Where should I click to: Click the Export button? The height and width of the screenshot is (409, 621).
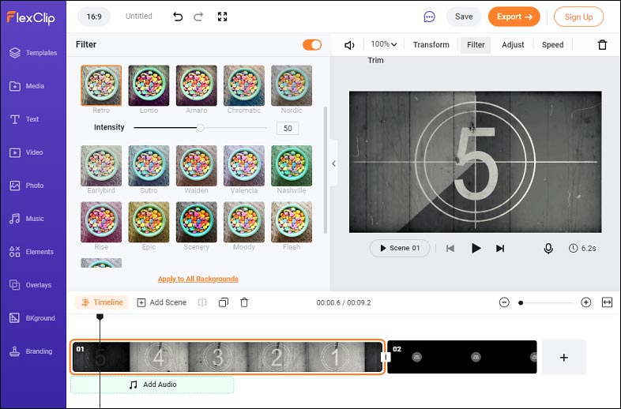coord(514,17)
